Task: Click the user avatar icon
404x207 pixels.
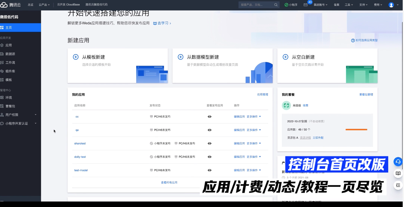Action: [391, 5]
